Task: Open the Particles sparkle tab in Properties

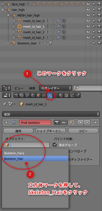Action: pyautogui.click(x=72, y=95)
